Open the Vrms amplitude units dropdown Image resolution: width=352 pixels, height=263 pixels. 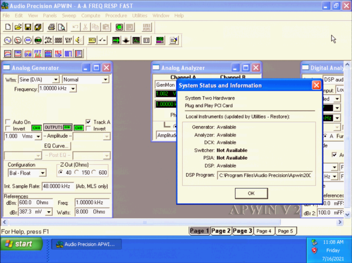click(x=38, y=136)
